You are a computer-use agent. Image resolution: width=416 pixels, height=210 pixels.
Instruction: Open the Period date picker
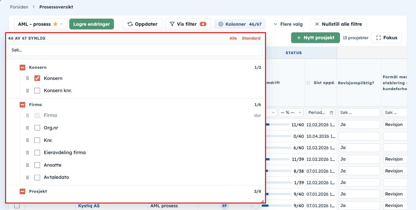[x=321, y=112]
